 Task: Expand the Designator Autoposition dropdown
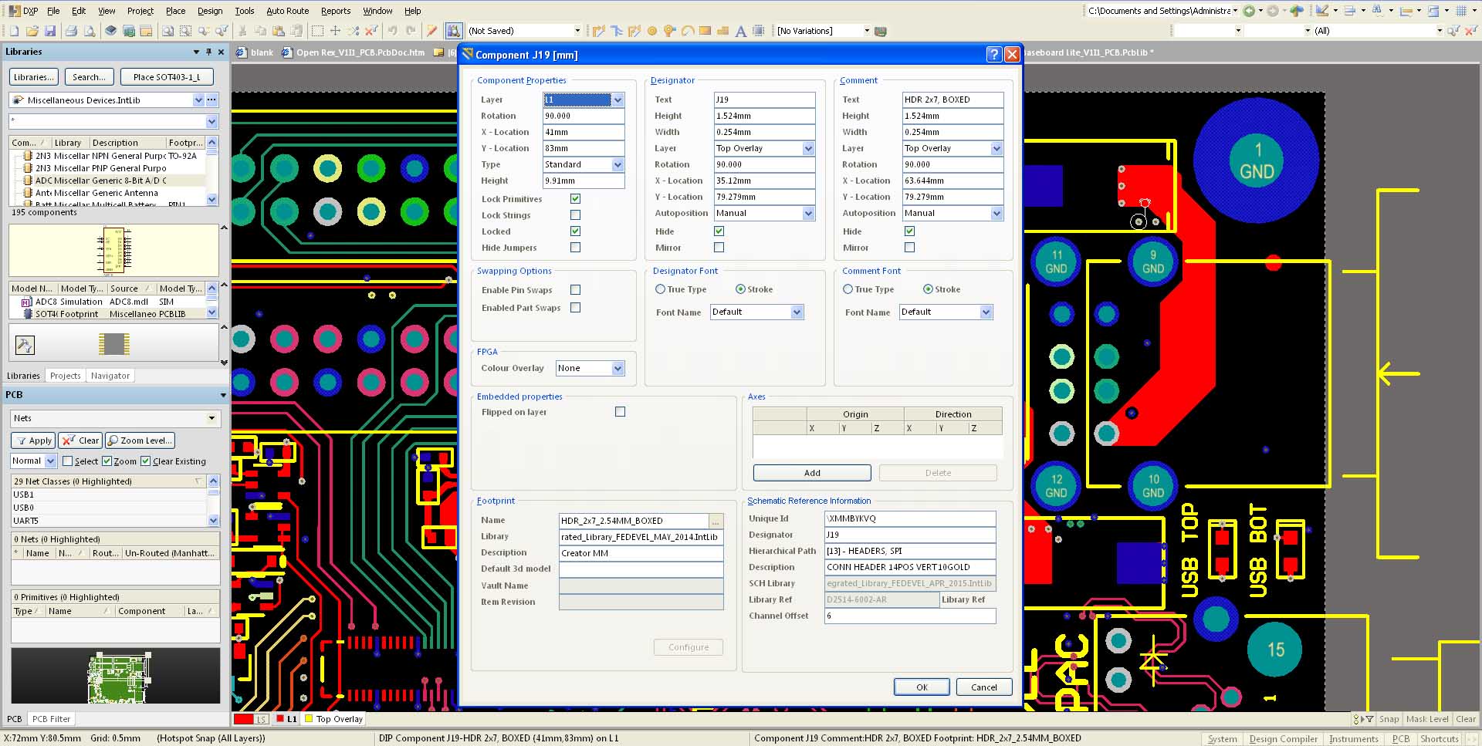click(x=808, y=214)
